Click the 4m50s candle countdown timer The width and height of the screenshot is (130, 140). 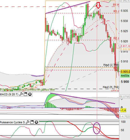tap(125, 75)
